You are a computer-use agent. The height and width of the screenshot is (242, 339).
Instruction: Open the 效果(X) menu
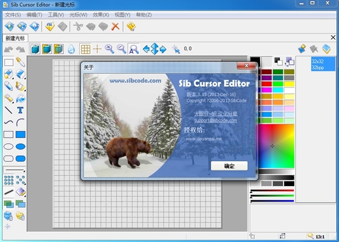tap(101, 15)
